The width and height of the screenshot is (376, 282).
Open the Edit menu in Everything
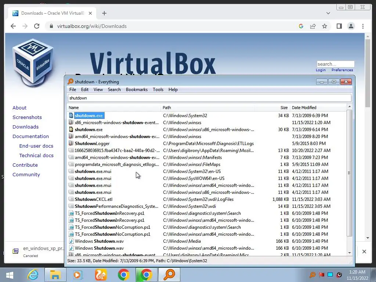85,90
